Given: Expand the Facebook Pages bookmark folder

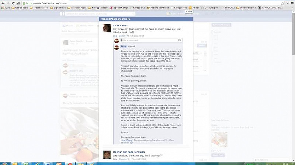Looking at the screenshot, I should [77, 8].
